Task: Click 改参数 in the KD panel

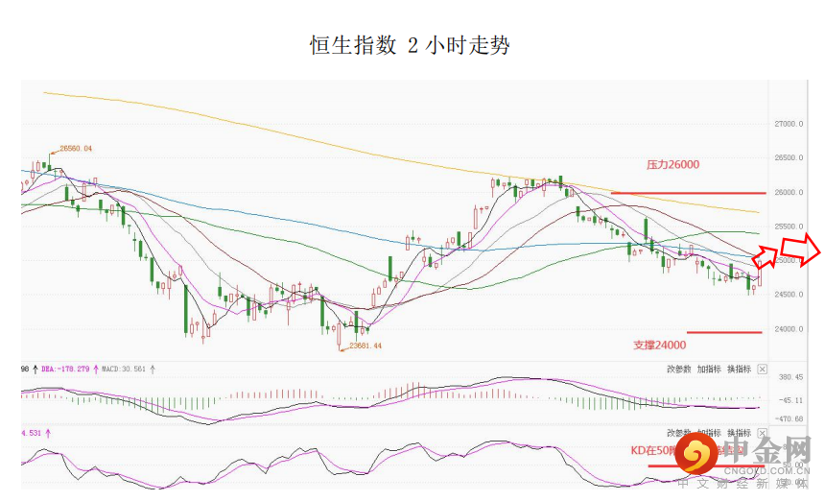Action: tap(678, 434)
